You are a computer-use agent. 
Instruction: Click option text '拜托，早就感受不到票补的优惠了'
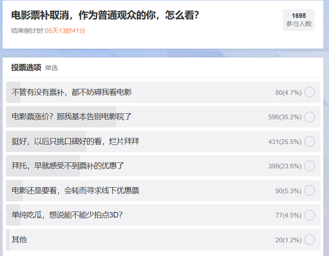68,166
